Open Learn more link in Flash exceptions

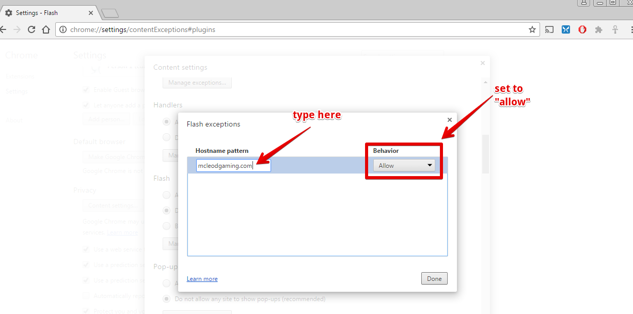pos(202,279)
